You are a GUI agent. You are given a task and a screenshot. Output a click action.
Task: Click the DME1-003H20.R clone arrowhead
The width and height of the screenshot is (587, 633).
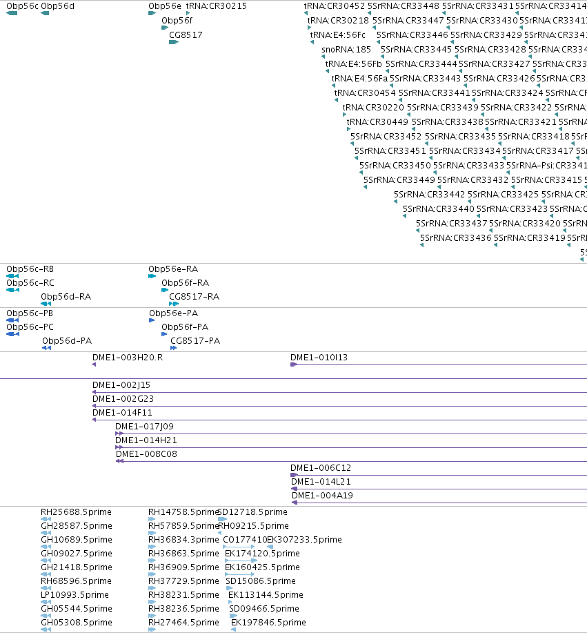(94, 364)
